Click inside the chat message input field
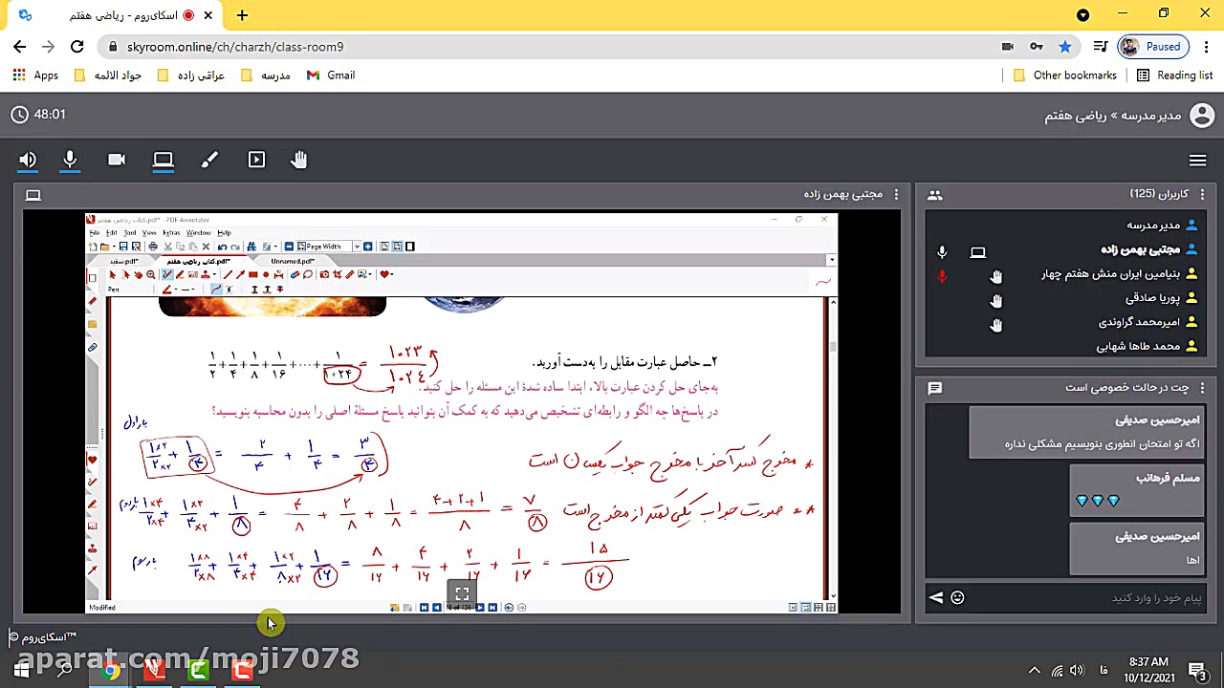The height and width of the screenshot is (688, 1224). [1052, 597]
